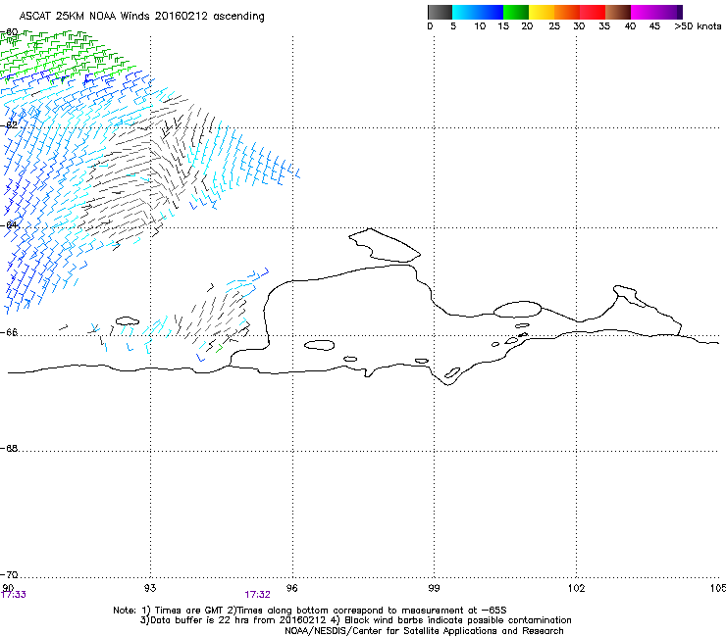726x637 pixels.
Task: Click the purple "17:33" pass time
Action: [x=14, y=595]
